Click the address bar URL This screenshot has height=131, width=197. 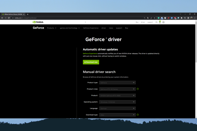point(26,18)
